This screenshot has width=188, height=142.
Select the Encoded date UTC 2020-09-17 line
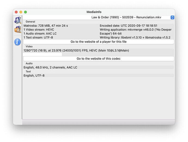tap(128, 26)
